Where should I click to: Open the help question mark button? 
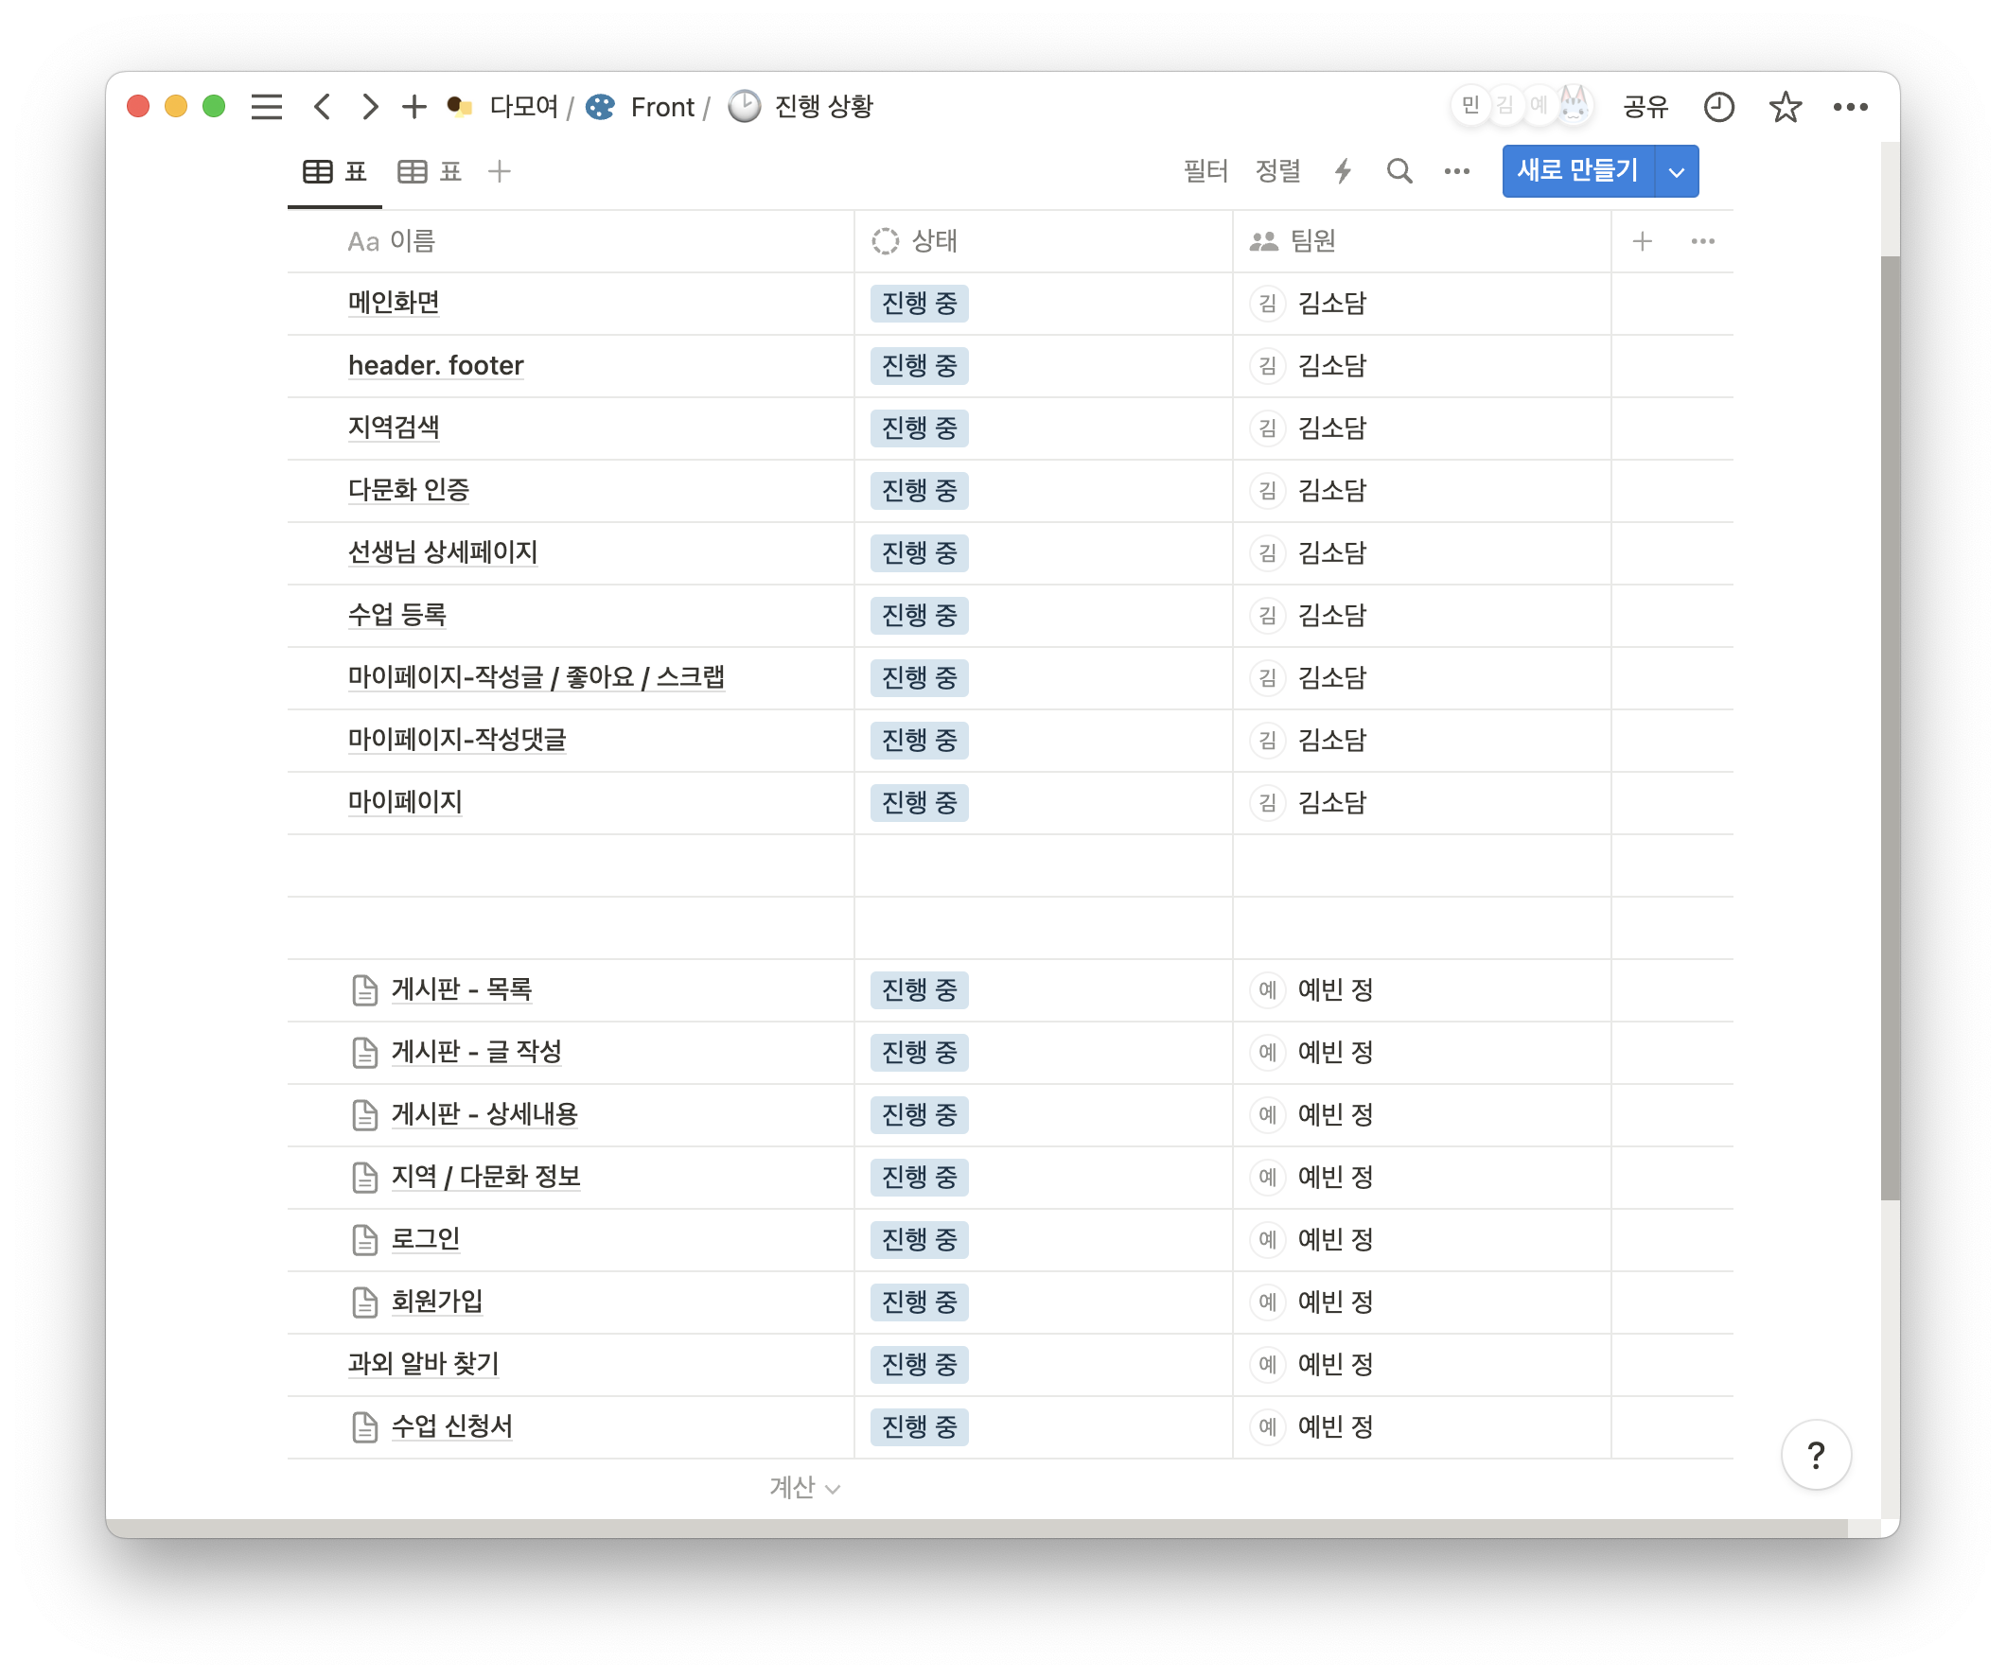(x=1816, y=1455)
